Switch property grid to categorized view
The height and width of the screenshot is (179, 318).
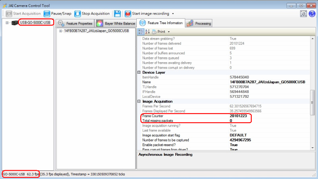click(140, 31)
